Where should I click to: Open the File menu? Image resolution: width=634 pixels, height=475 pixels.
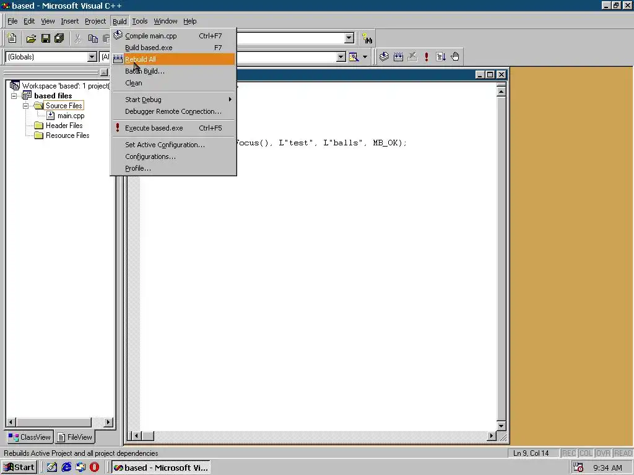pos(12,21)
